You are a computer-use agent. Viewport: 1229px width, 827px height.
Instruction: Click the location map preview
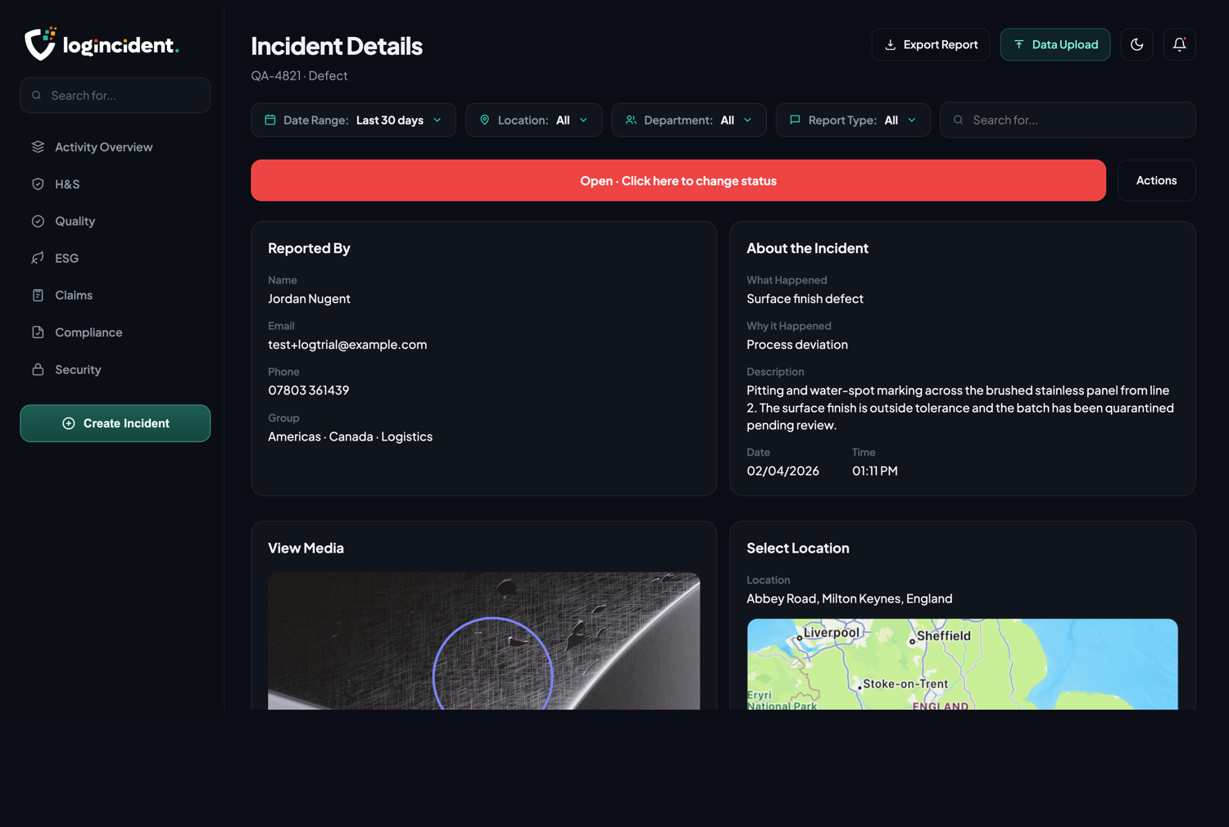(963, 664)
